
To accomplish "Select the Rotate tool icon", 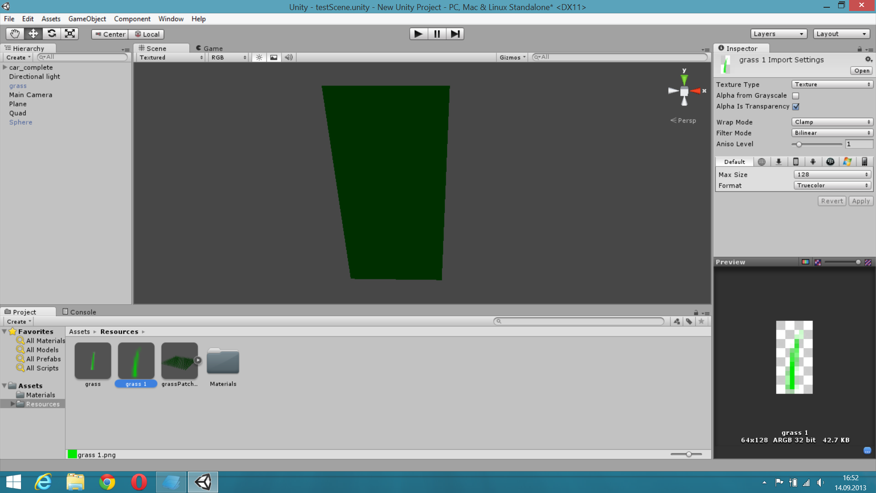I will 52,34.
